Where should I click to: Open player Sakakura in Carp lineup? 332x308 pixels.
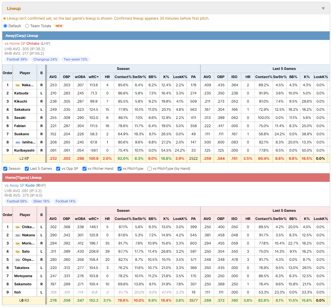point(22,110)
